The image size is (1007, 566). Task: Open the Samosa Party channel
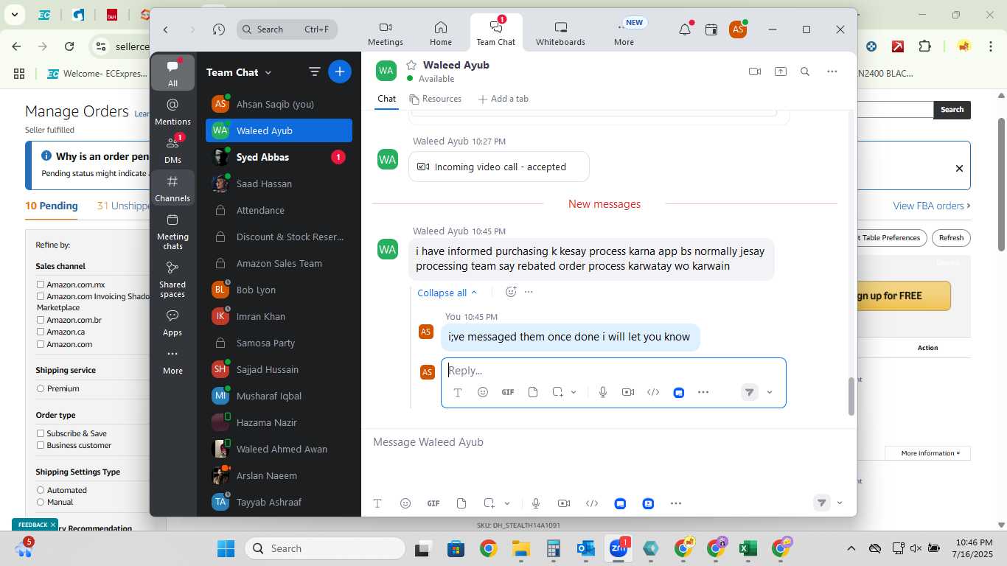tap(279, 343)
